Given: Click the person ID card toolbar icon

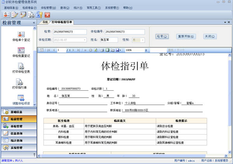Looking at the screenshot, I should pyautogui.click(x=7, y=15).
